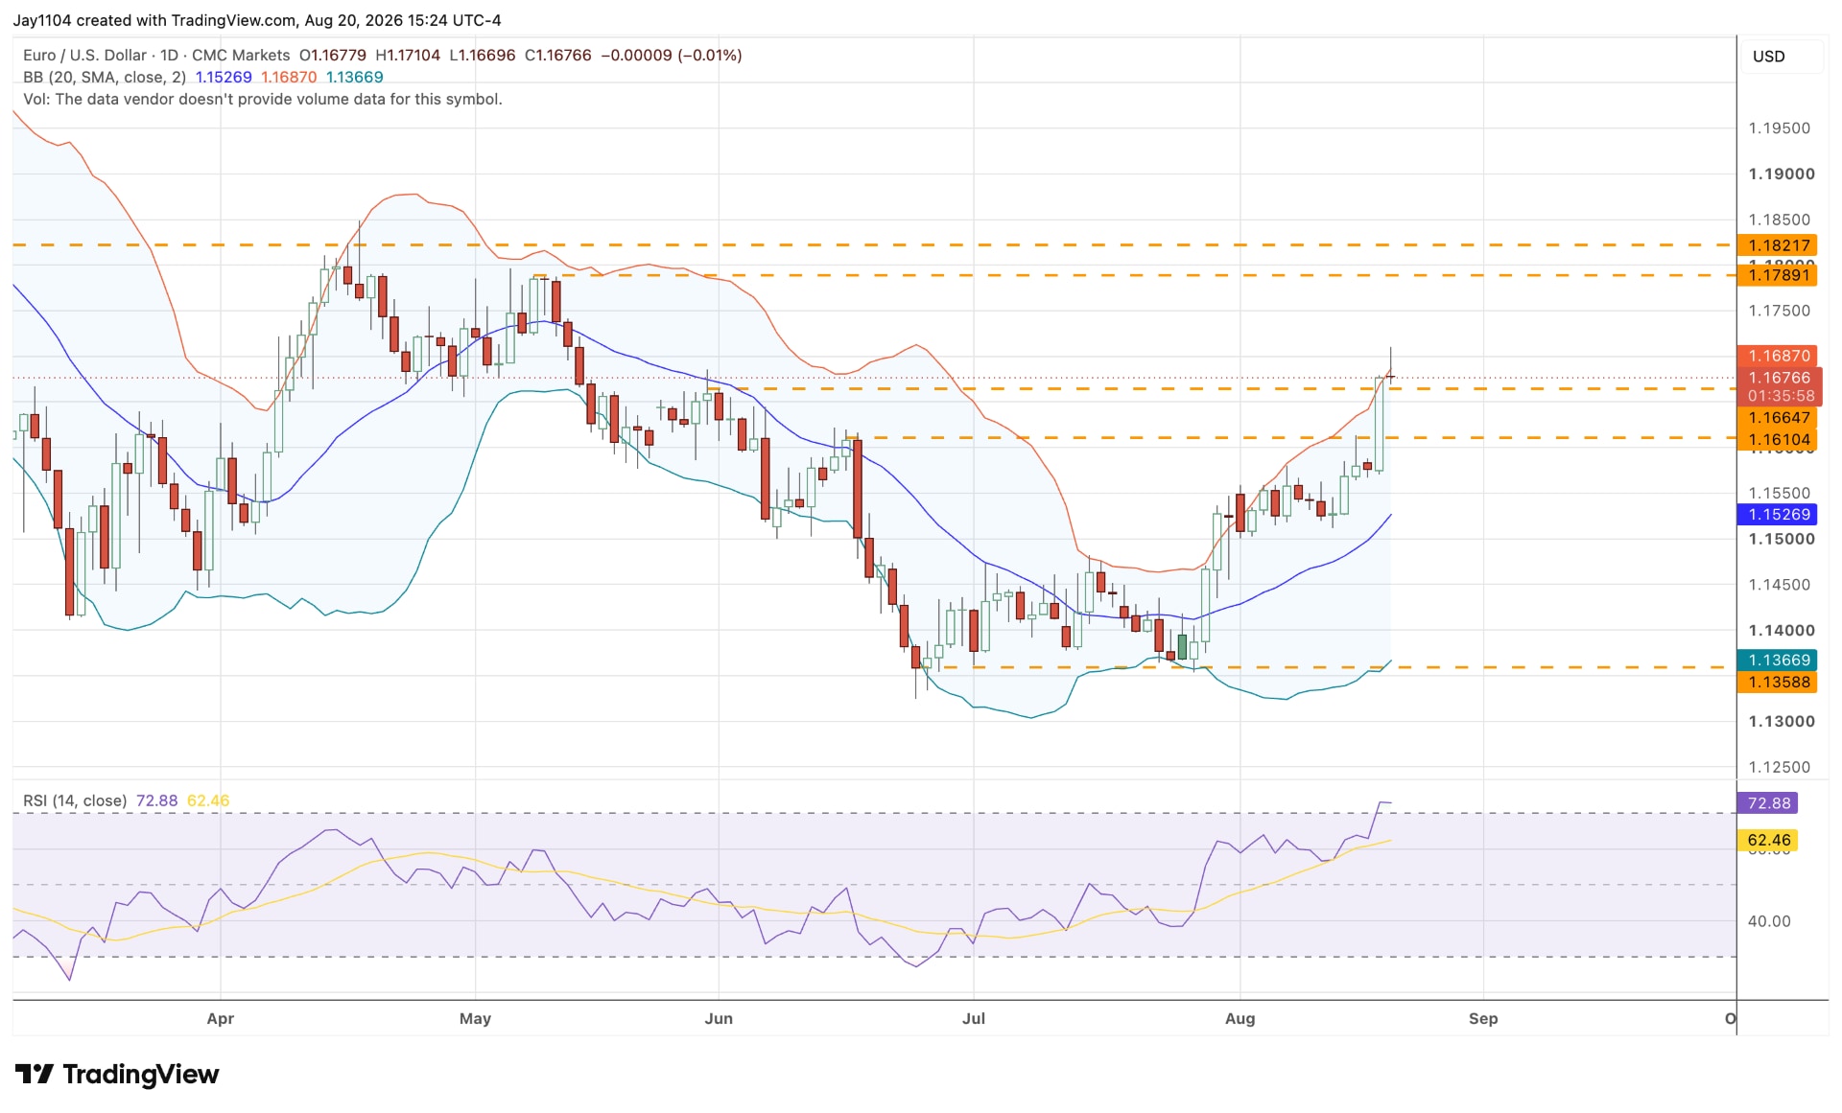Click the header text Jay1104 created with TradingView.com
Image resolution: width=1842 pixels, height=1113 pixels.
154,20
